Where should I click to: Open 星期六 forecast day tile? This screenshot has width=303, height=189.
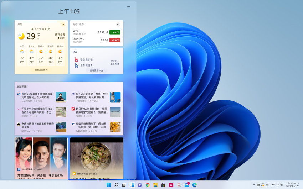tap(41, 54)
